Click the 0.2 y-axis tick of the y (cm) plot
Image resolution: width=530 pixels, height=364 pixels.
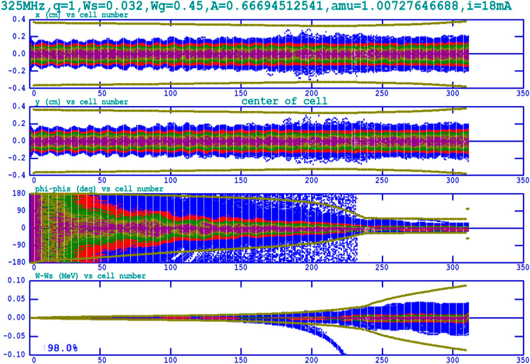click(19, 123)
